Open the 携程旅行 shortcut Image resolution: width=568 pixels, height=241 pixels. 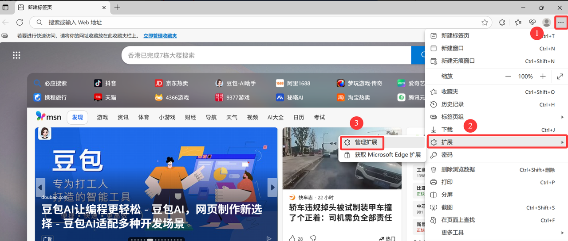pos(50,97)
